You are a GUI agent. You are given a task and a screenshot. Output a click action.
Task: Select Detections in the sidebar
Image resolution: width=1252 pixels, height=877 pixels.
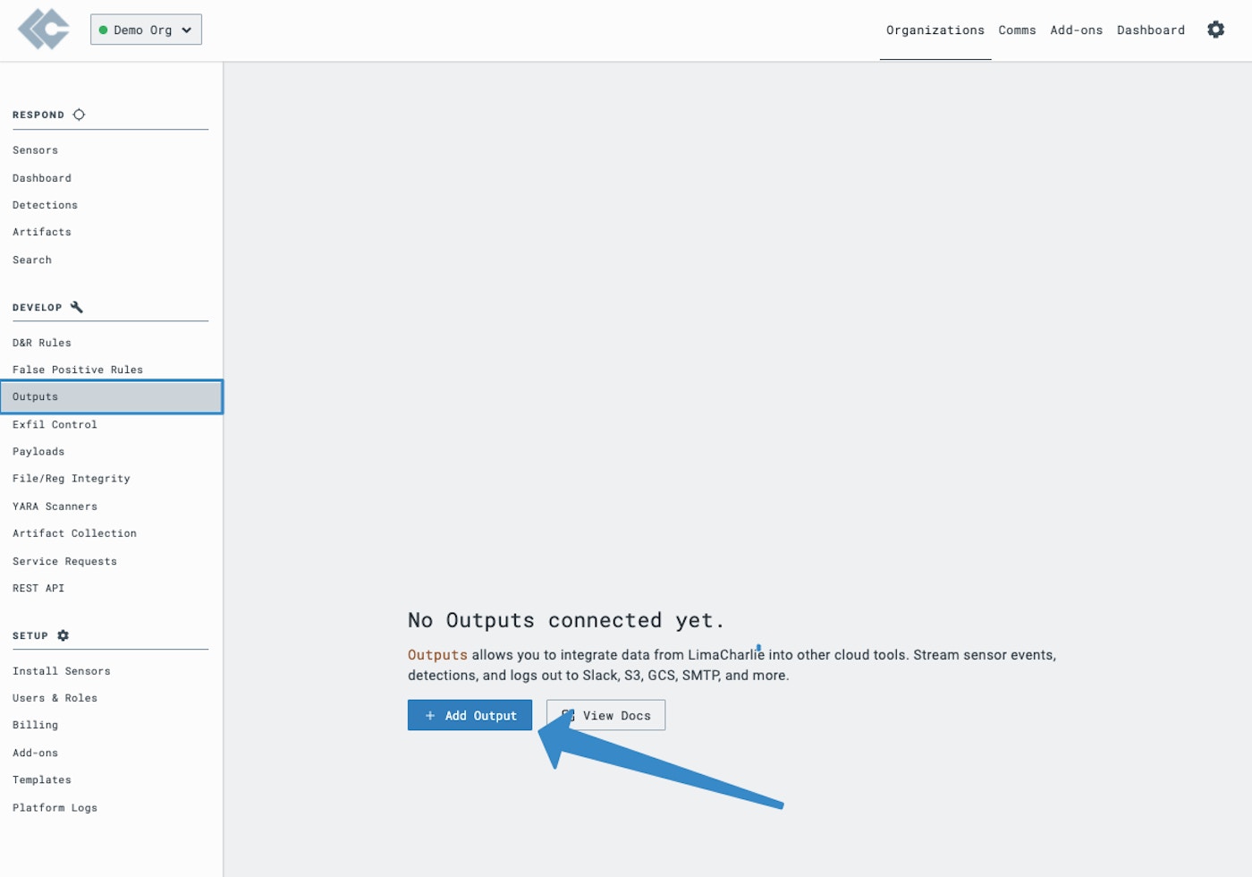click(x=45, y=205)
